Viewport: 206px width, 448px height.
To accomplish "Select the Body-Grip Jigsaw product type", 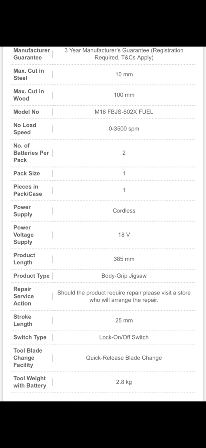I will 124,276.
